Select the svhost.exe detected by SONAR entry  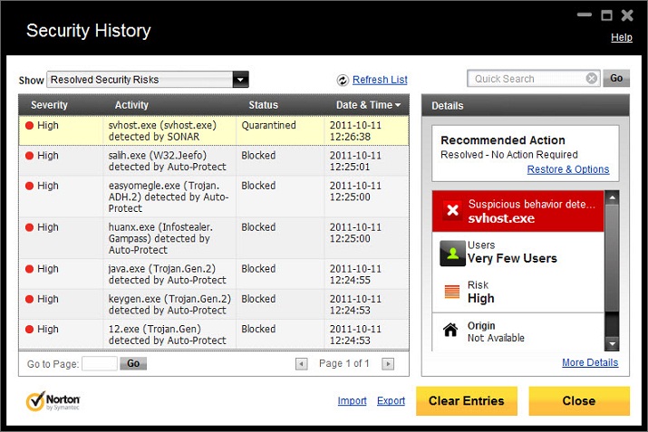[x=214, y=131]
